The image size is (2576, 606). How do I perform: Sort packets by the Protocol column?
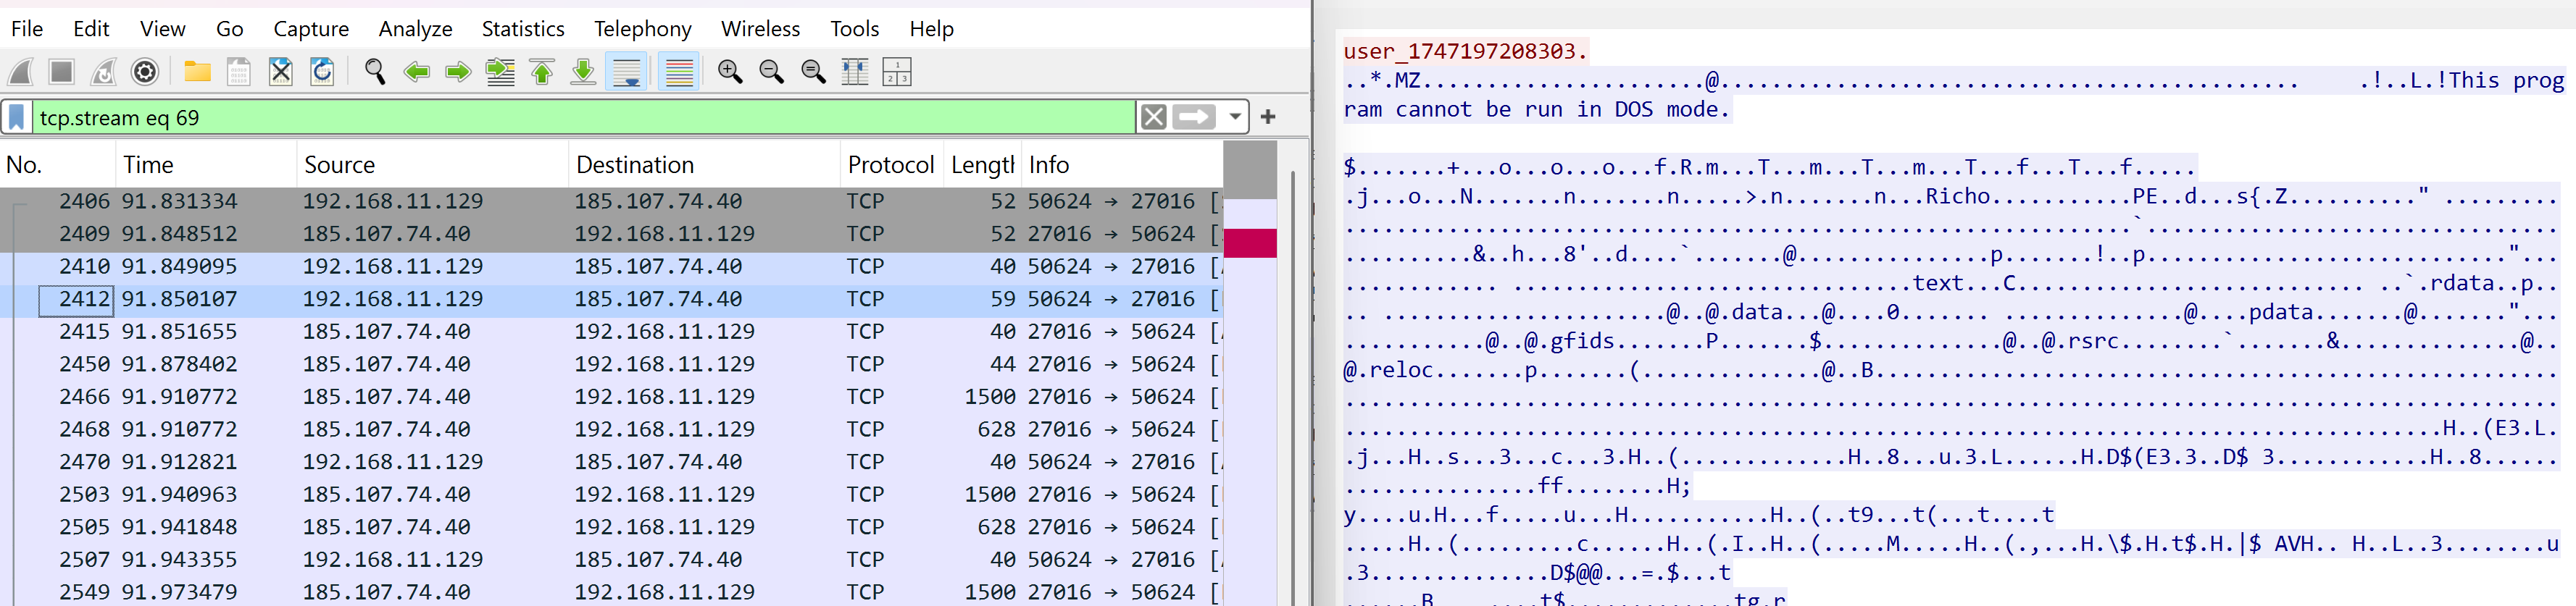pos(890,165)
